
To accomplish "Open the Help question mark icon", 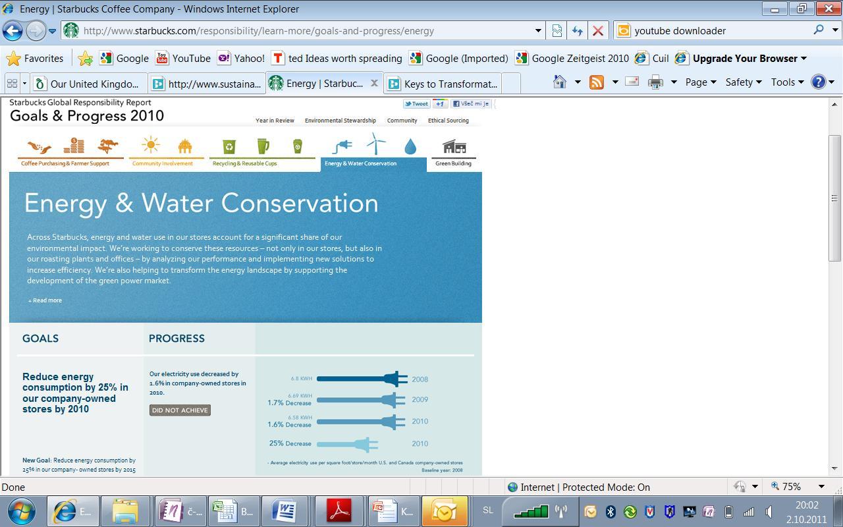I will [x=819, y=82].
